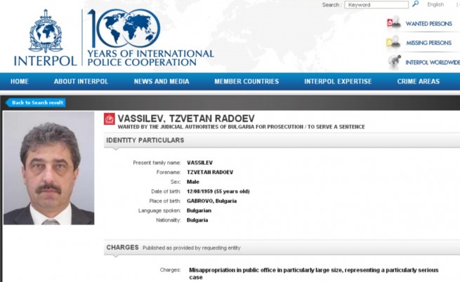
Task: Click the magnifier search icon
Action: pos(416,4)
